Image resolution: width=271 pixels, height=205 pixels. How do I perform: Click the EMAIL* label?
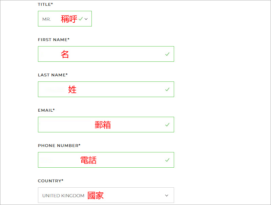click(46, 110)
